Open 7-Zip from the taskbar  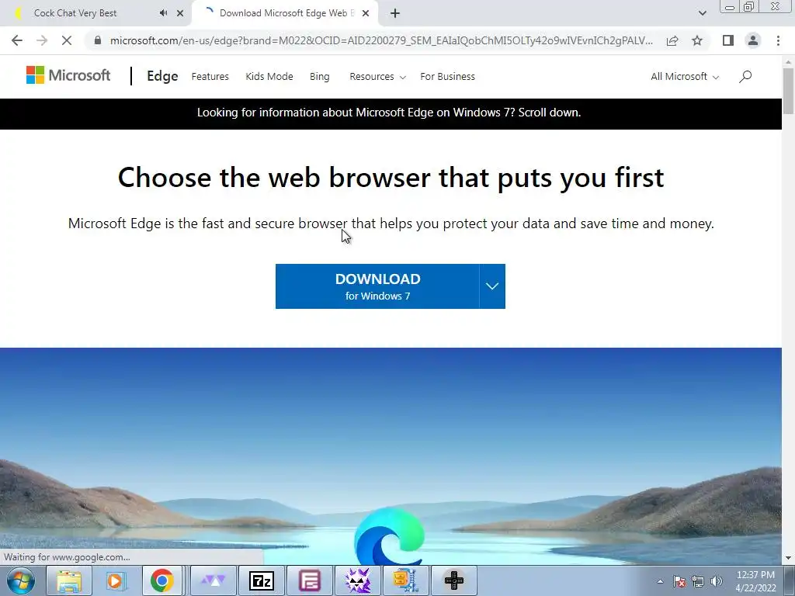[262, 580]
